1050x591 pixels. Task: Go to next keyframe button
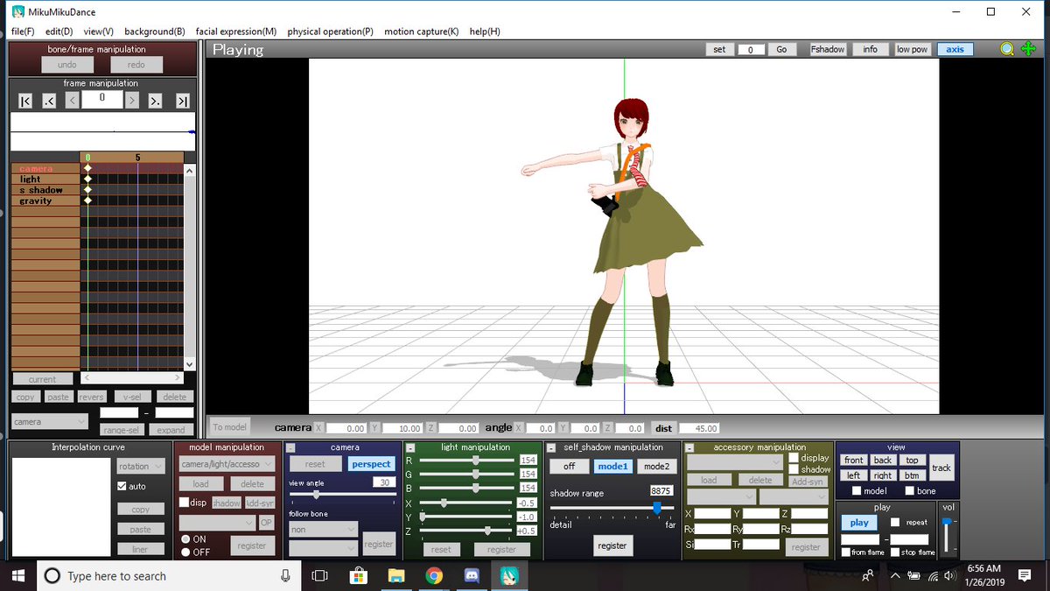point(155,101)
